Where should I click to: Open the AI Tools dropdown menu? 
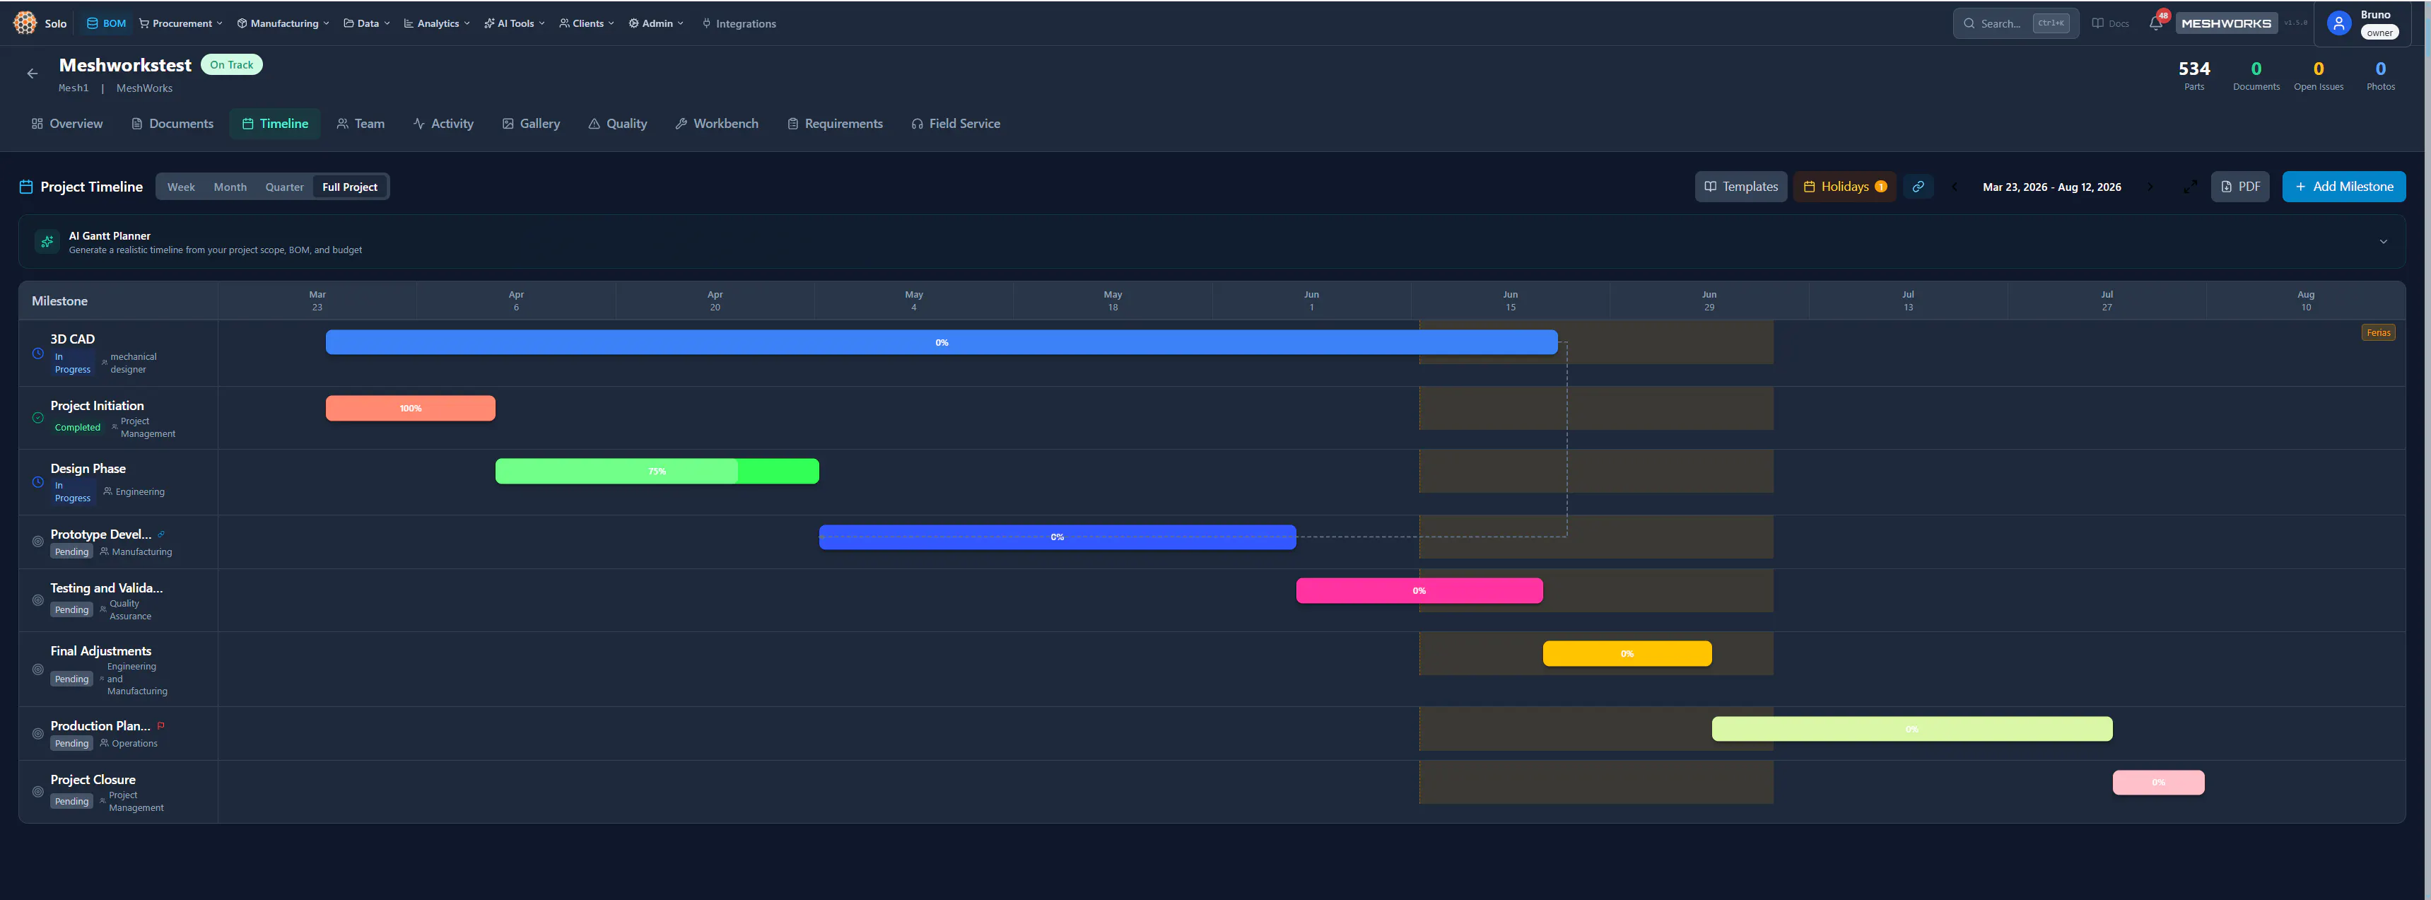(515, 23)
